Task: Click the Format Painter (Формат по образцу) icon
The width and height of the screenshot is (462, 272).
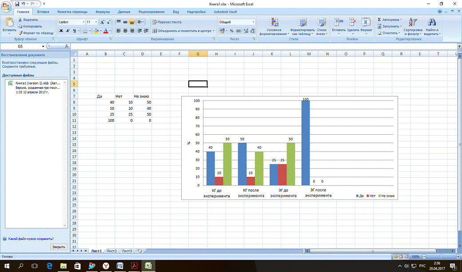Action: (20, 33)
